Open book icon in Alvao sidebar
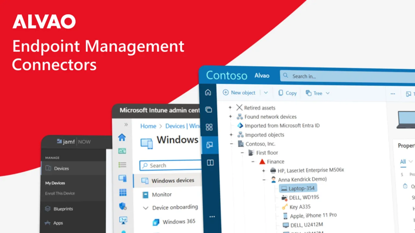This screenshot has width=415, height=233. (x=210, y=163)
